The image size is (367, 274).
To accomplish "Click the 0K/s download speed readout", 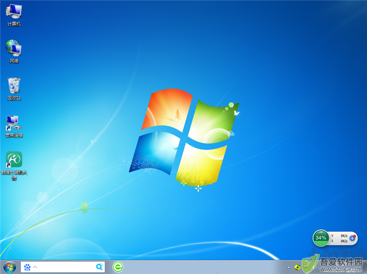I will click(344, 241).
